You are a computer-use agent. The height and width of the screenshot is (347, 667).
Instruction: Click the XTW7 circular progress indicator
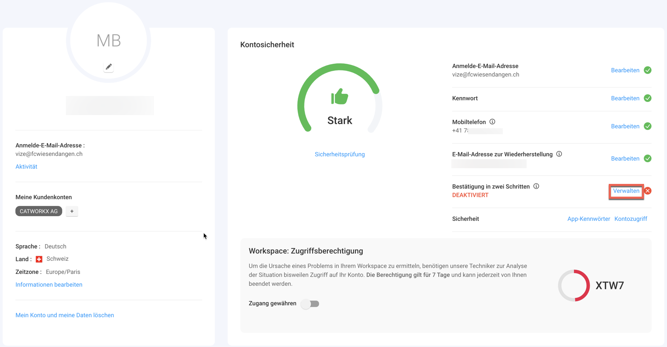[574, 285]
